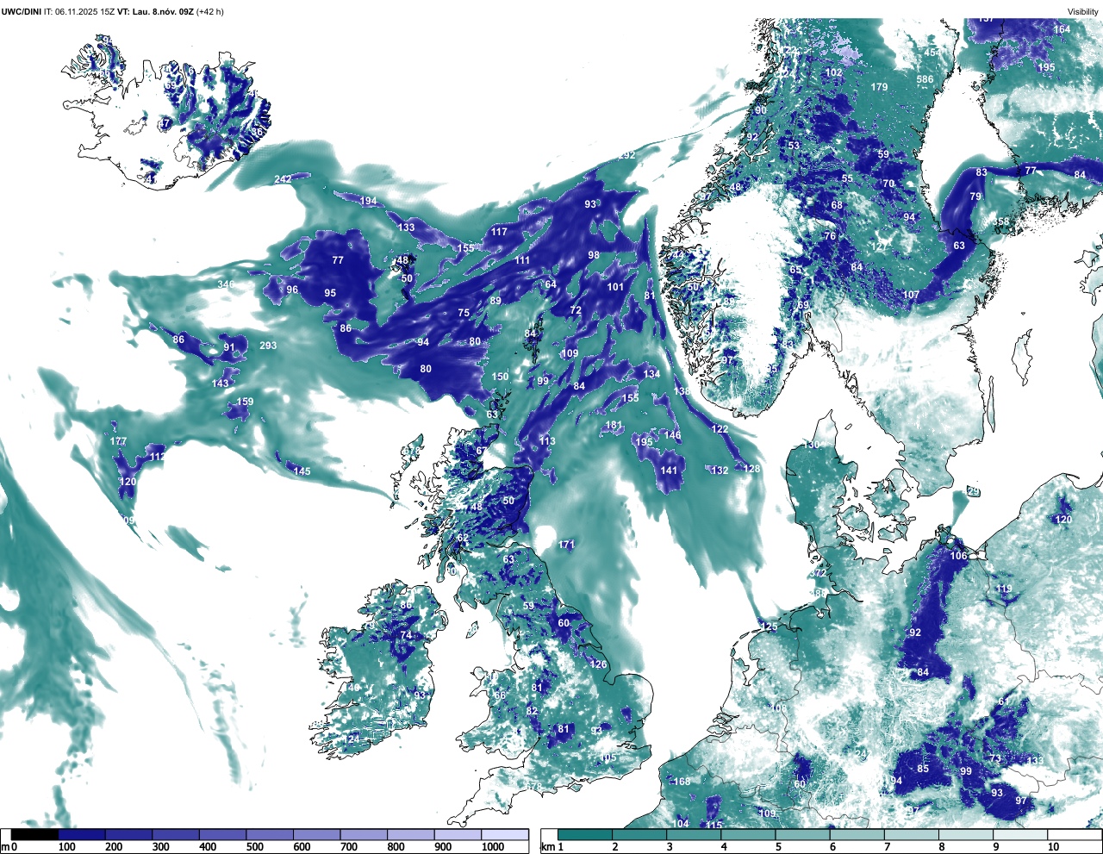Image resolution: width=1103 pixels, height=854 pixels.
Task: Click the '242' visibility value south of Iceland
Action: tap(283, 179)
